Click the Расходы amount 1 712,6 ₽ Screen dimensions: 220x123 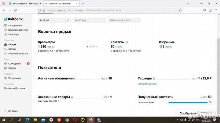(205, 79)
